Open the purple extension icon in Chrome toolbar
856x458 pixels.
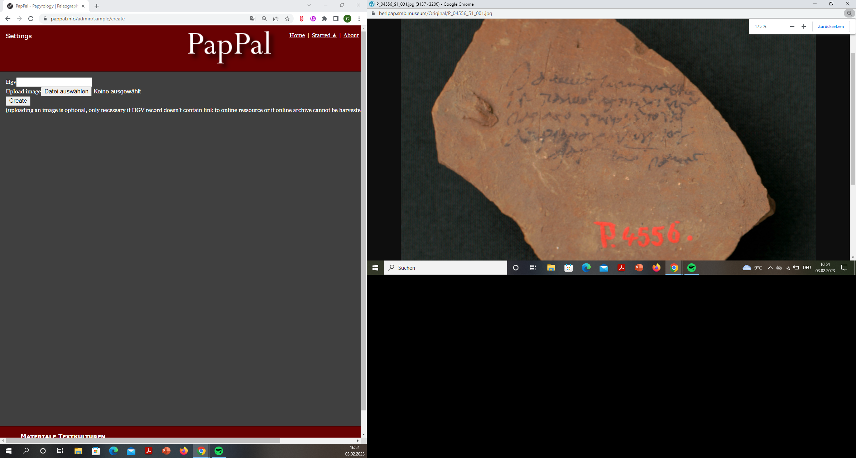pyautogui.click(x=313, y=19)
